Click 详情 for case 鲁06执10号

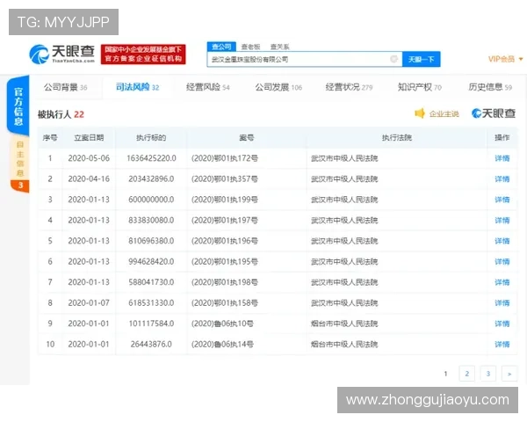pos(502,324)
